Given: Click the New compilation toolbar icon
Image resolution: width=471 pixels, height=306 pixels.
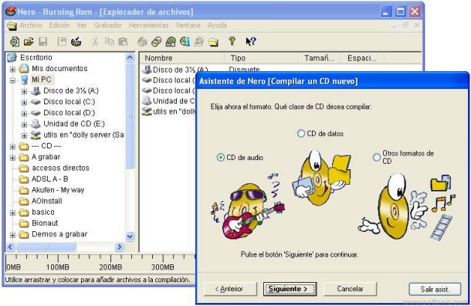Looking at the screenshot, I should (x=15, y=42).
